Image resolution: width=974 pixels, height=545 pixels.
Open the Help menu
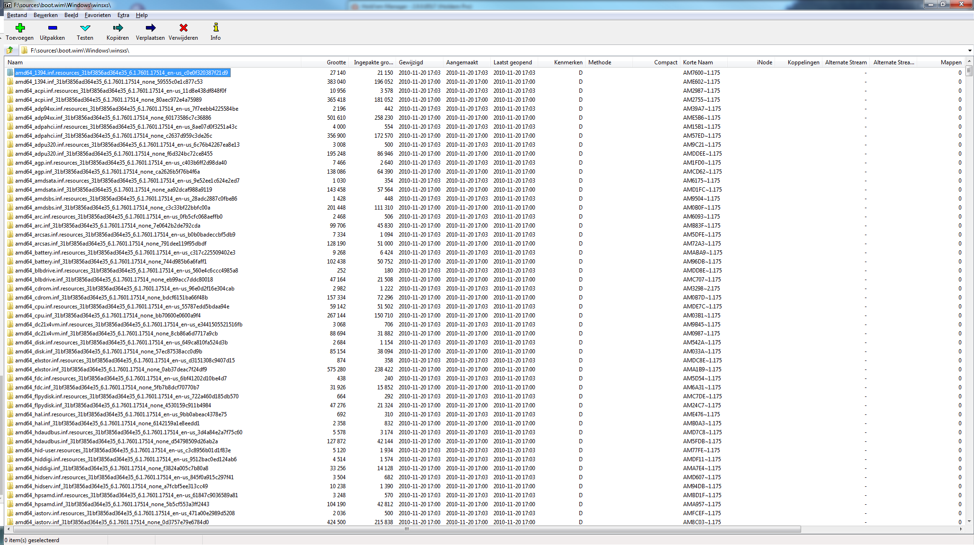pos(142,15)
